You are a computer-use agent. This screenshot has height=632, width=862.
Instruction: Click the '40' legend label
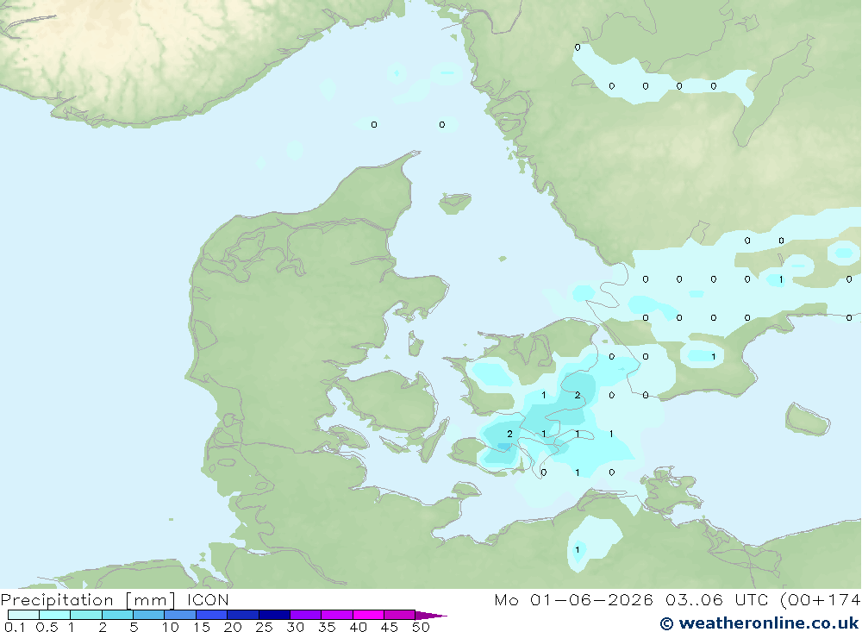click(359, 627)
